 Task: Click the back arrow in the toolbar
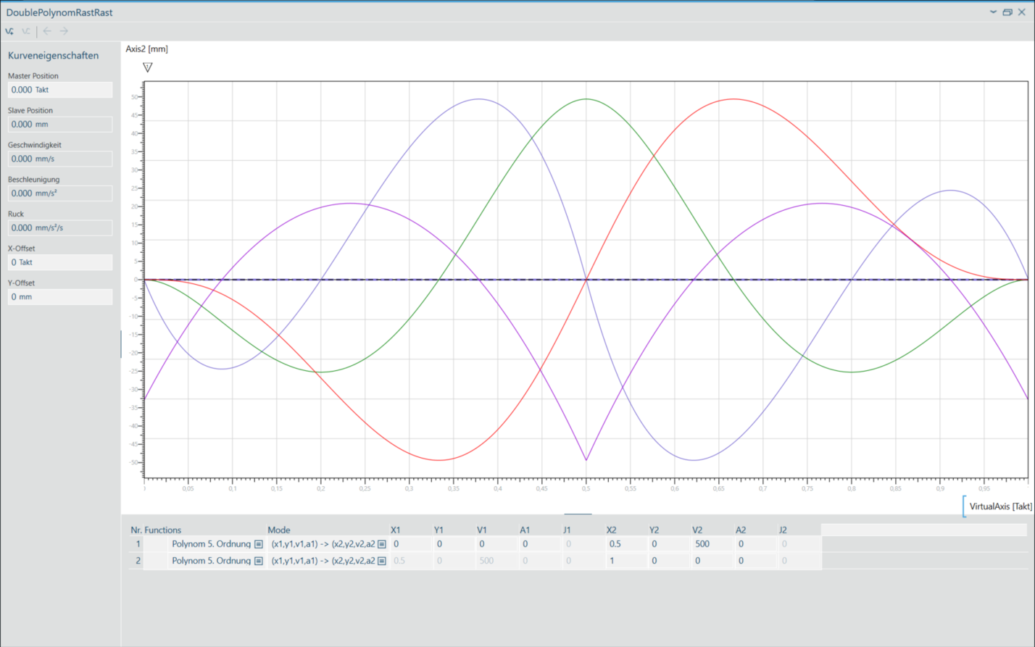click(47, 31)
